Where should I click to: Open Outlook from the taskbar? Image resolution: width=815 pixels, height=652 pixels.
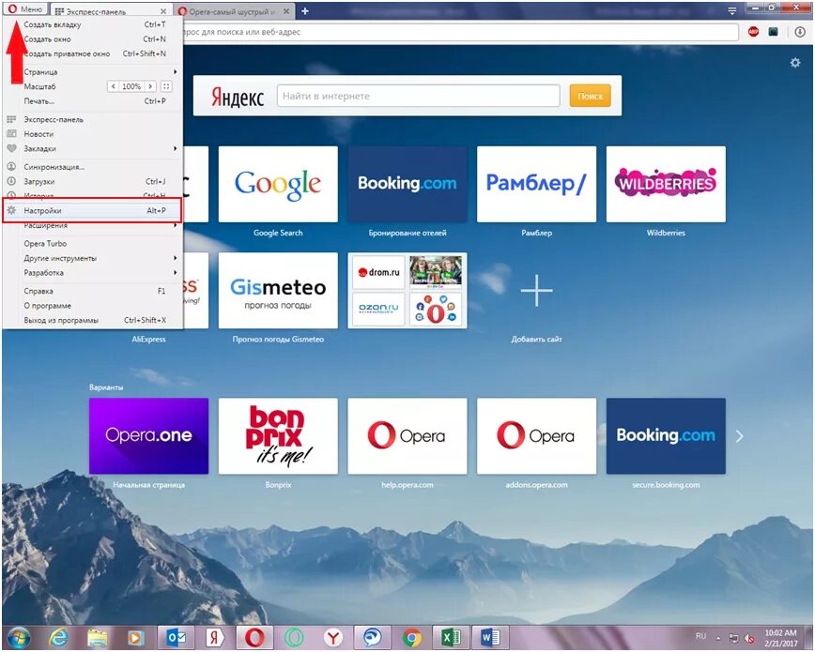click(176, 637)
